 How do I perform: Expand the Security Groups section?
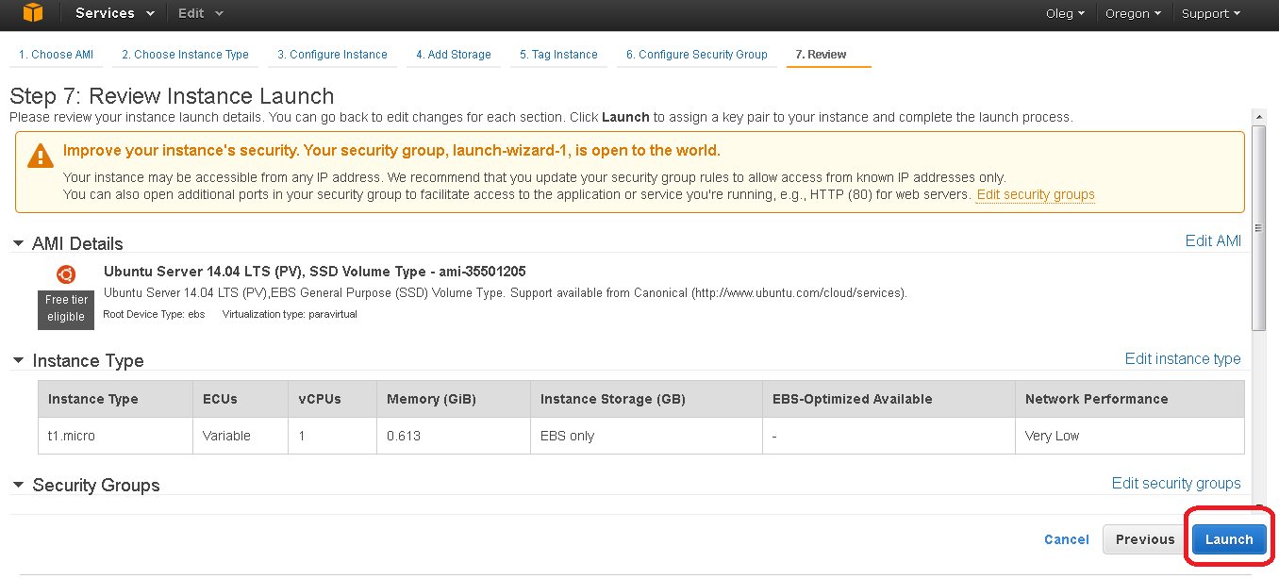point(18,485)
